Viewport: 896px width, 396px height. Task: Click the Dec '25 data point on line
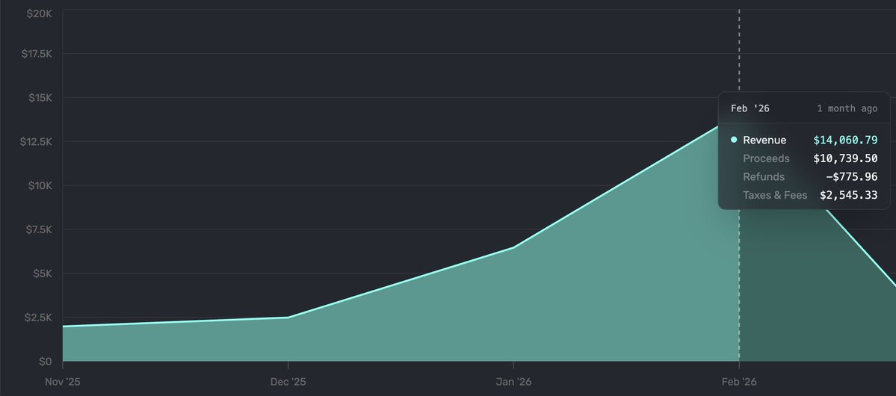(x=288, y=317)
